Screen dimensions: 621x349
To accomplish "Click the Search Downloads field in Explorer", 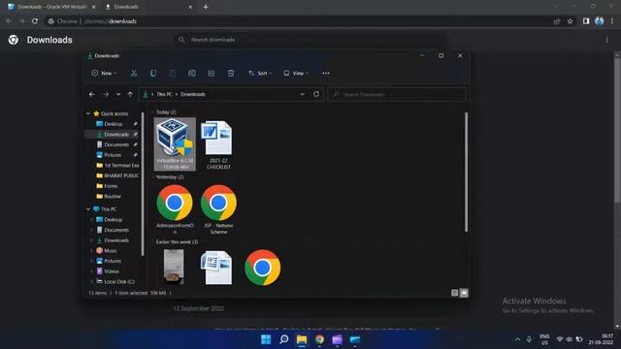I will [x=397, y=94].
